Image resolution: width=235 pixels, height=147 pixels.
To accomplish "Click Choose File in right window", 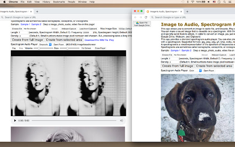I will 167,55.
